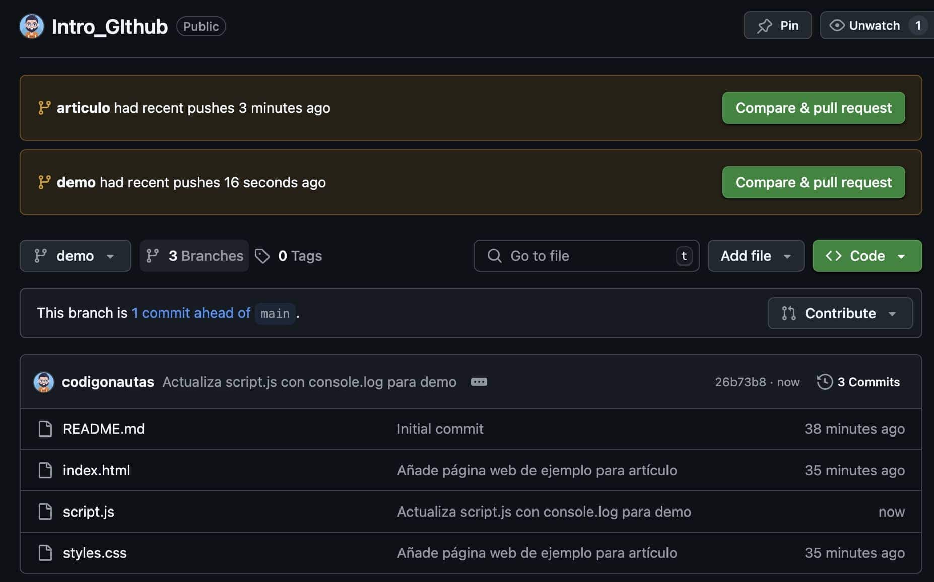
Task: Open the Code dropdown menu
Action: coord(866,256)
